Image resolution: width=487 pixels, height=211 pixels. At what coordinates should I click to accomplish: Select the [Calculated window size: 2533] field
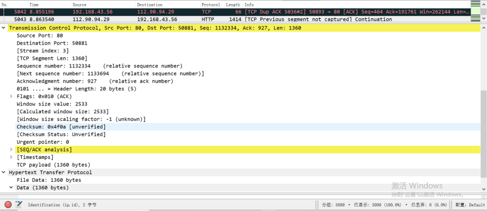(62, 112)
